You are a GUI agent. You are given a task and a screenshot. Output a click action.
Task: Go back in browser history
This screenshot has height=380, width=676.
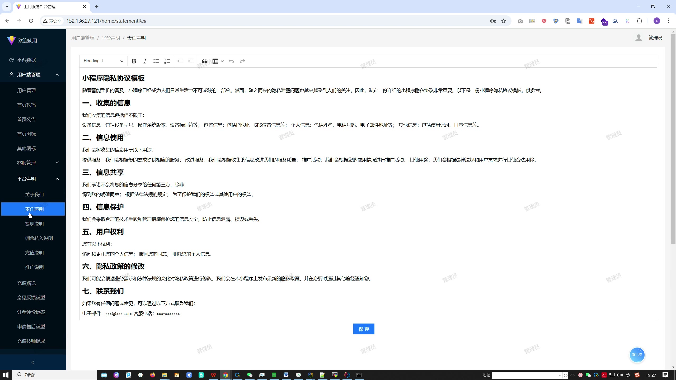pyautogui.click(x=7, y=21)
